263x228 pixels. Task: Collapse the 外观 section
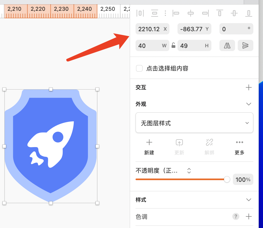tap(249, 104)
